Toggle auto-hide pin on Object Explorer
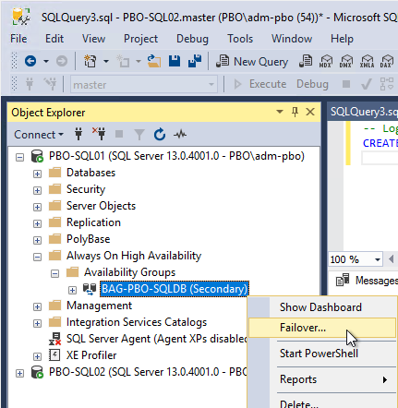 click(295, 112)
